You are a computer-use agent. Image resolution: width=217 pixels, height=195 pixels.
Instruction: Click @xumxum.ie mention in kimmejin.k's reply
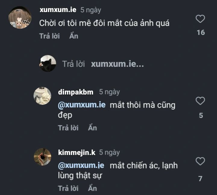pyautogui.click(x=81, y=166)
